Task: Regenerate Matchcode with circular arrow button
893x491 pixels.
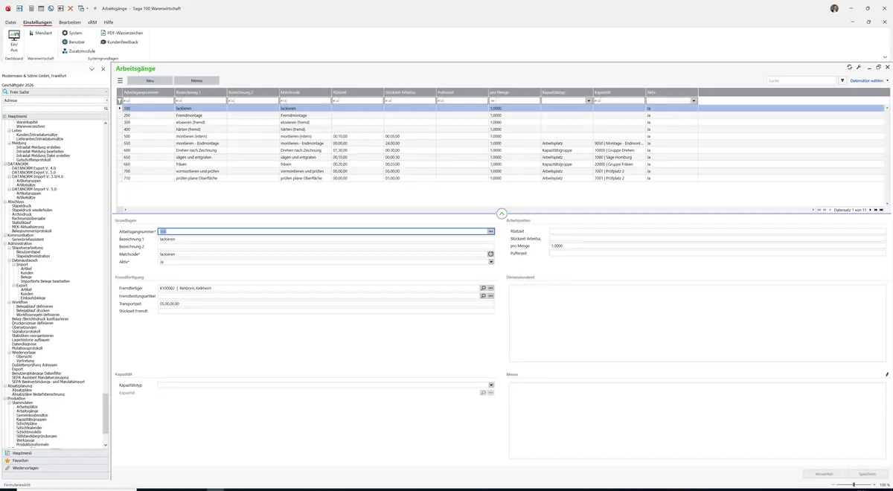Action: coord(491,254)
